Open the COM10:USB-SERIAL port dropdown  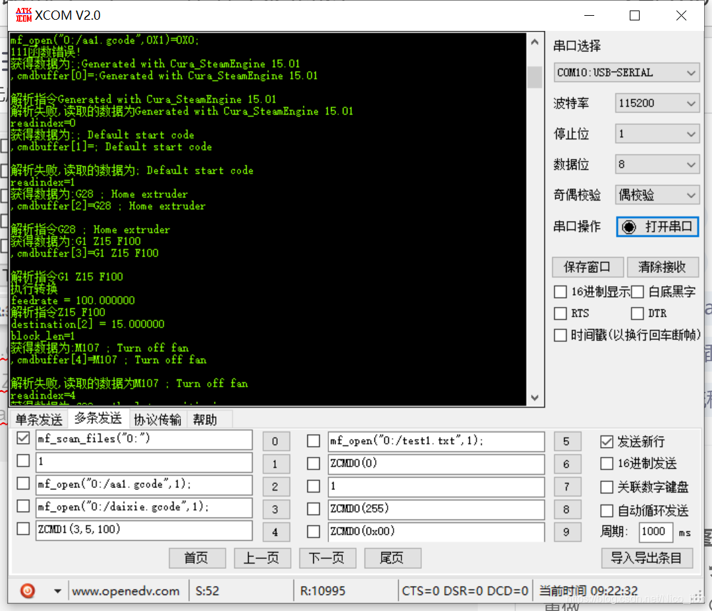tap(626, 73)
